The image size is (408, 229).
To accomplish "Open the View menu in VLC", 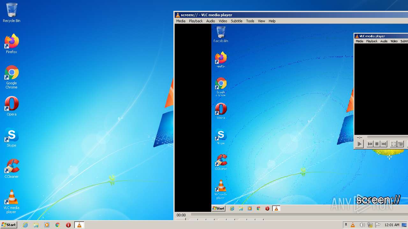I will tap(261, 21).
